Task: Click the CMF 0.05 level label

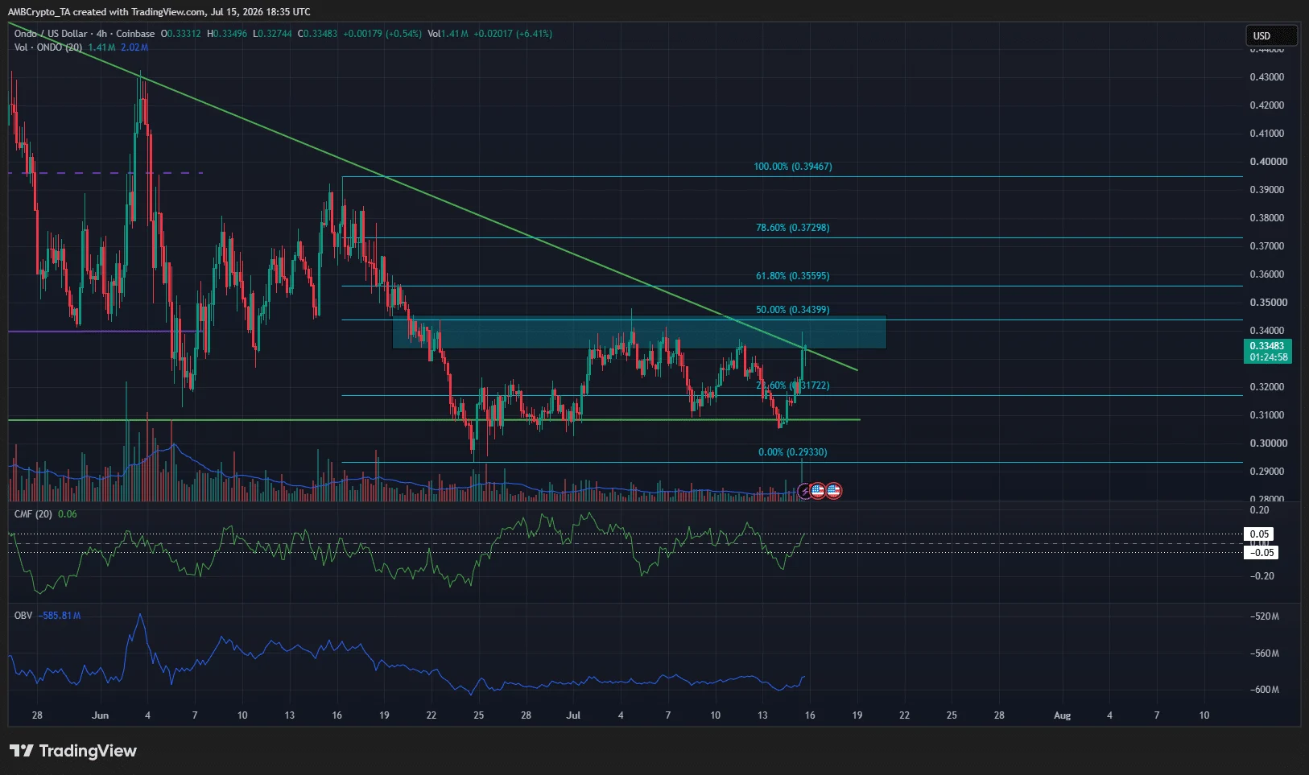Action: pyautogui.click(x=1260, y=534)
